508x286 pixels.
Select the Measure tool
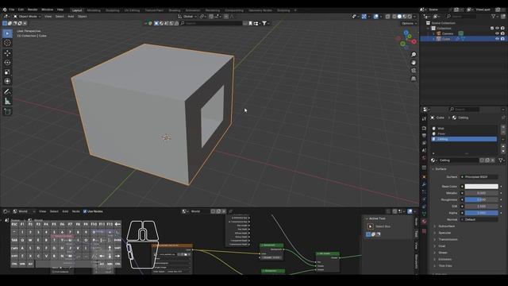7,101
